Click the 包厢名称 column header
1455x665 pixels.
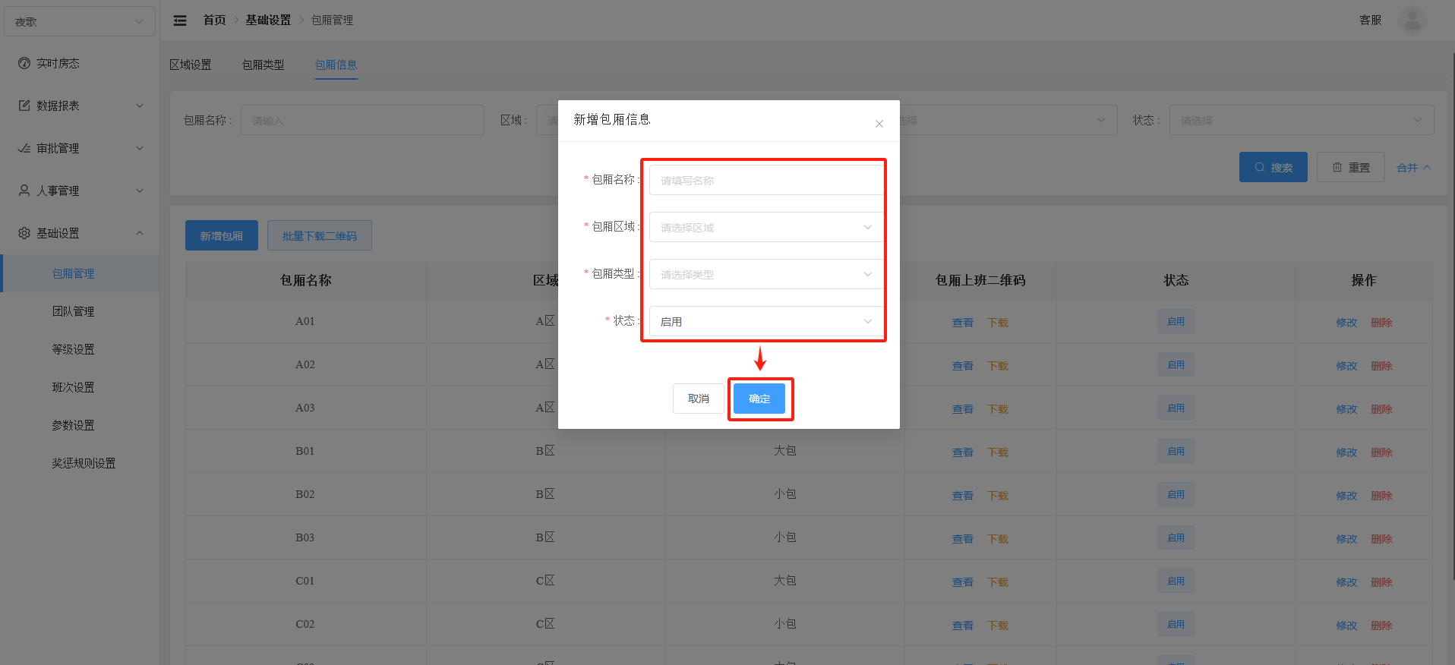pos(305,280)
